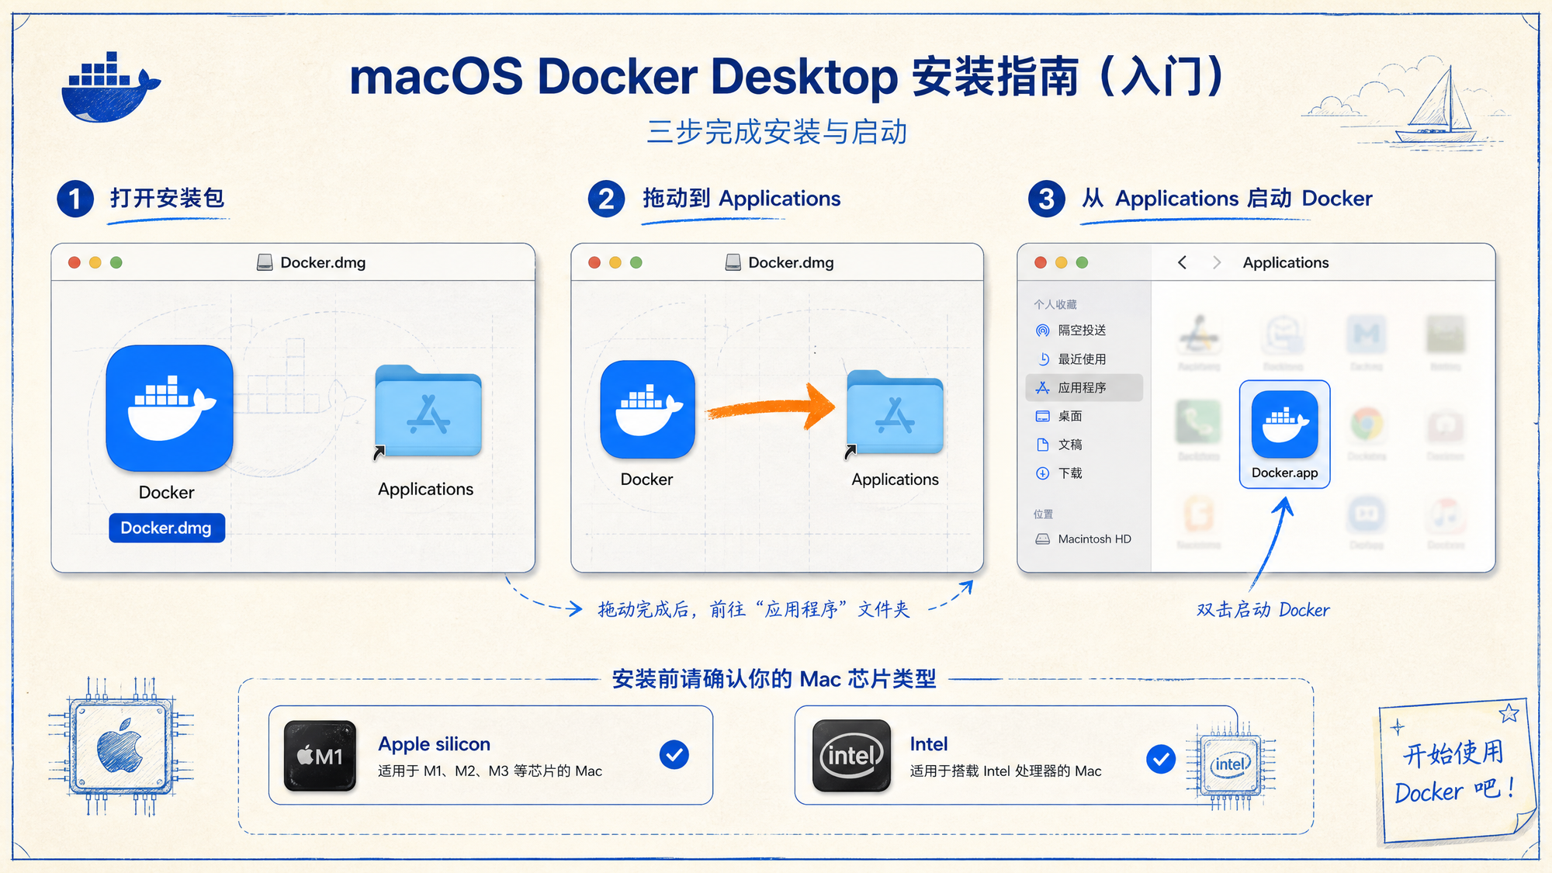
Task: Click the Docker whale logo in header
Action: coord(110,87)
